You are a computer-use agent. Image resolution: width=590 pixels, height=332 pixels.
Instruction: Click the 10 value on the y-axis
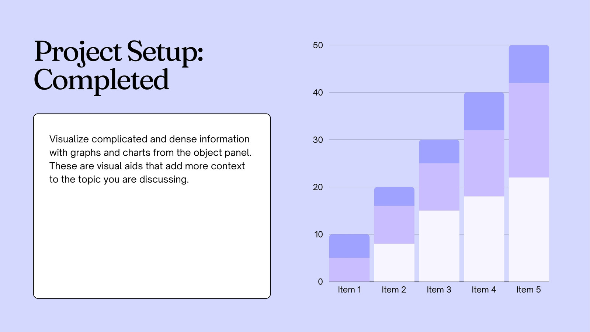tap(319, 234)
